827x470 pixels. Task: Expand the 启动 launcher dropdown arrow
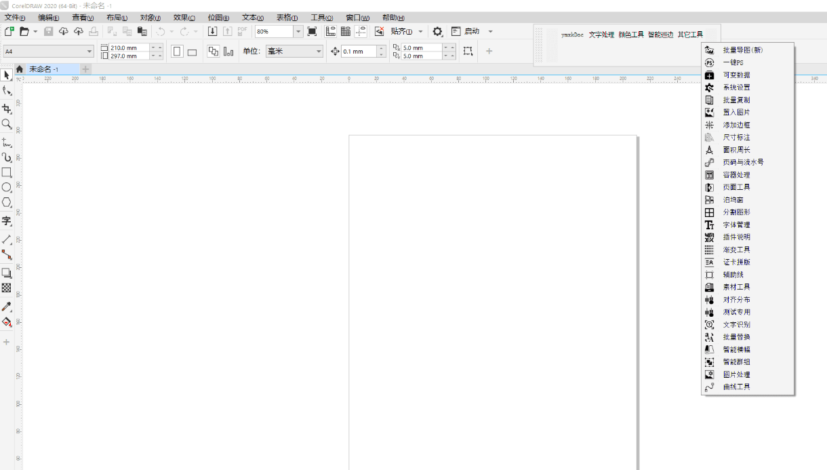pos(491,32)
